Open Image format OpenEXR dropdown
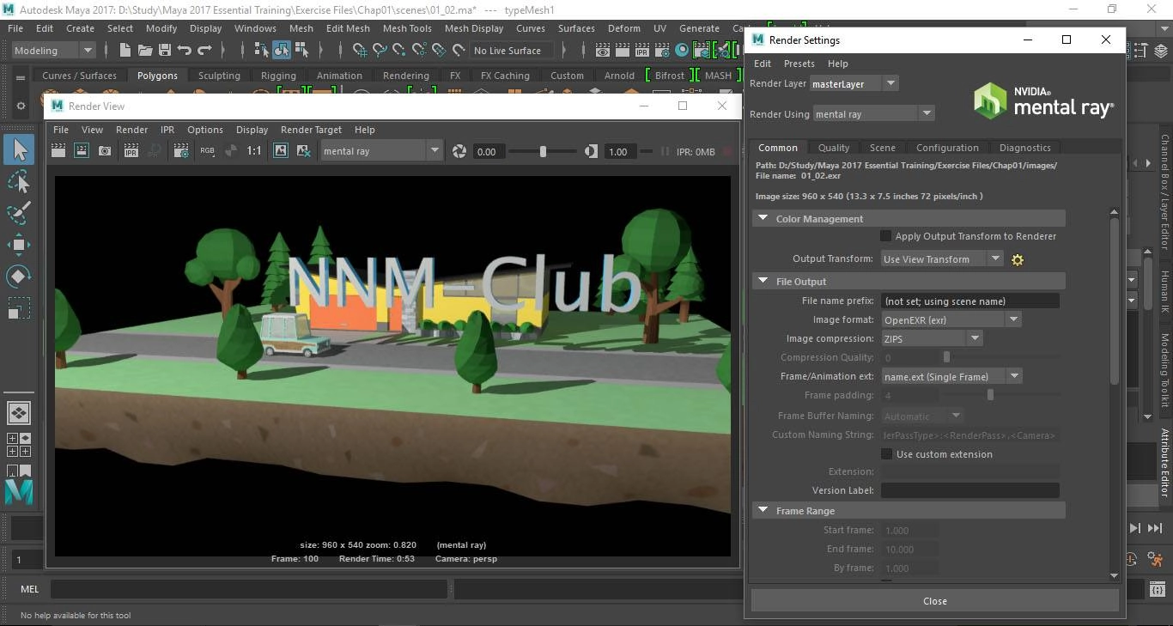Image resolution: width=1173 pixels, height=626 pixels. tap(951, 319)
